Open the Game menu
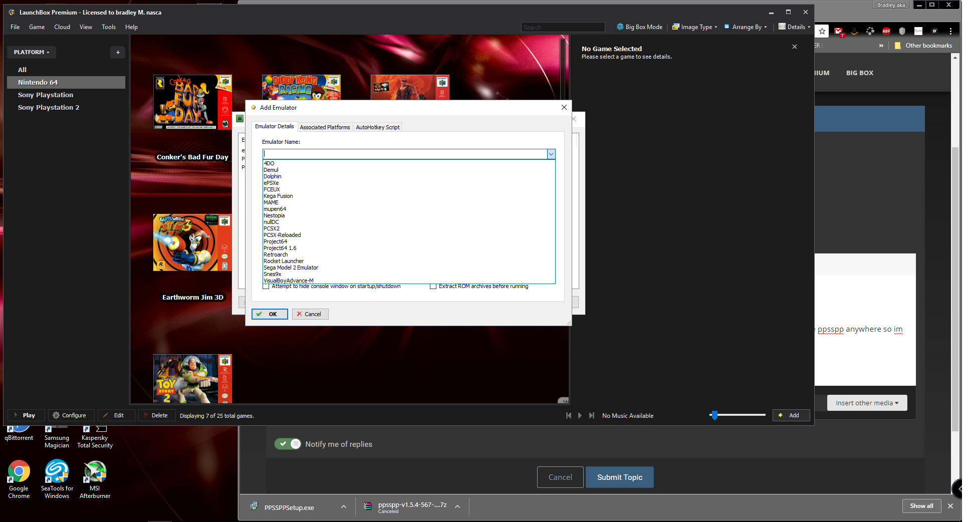This screenshot has height=522, width=969. pos(37,27)
